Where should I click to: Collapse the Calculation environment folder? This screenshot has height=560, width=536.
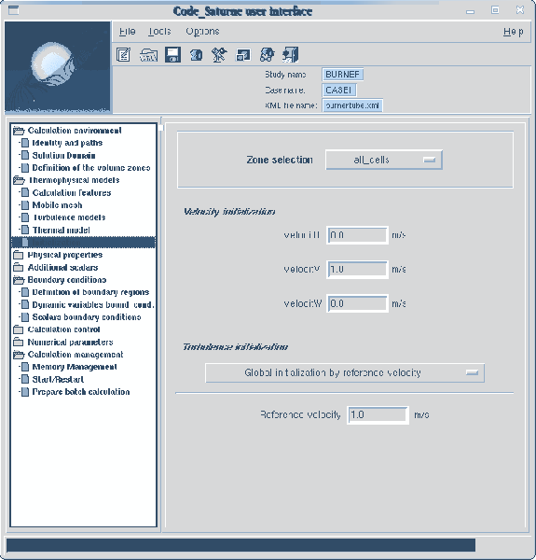tap(19, 131)
